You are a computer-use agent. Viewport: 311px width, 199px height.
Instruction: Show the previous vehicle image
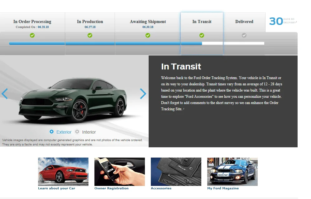5,93
